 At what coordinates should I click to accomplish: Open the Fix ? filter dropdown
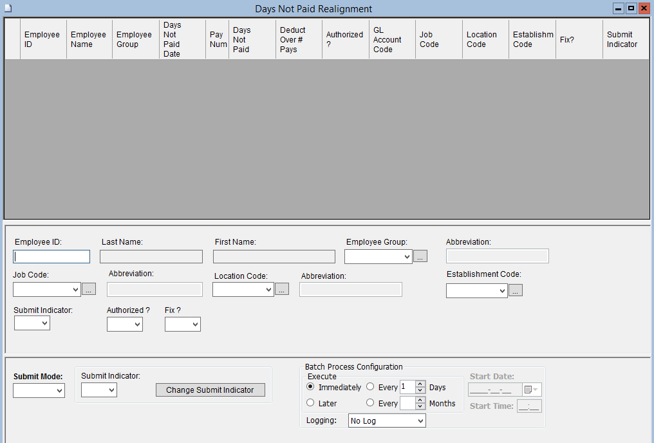(182, 325)
